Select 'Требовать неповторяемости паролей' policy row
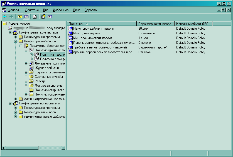 coord(100,47)
